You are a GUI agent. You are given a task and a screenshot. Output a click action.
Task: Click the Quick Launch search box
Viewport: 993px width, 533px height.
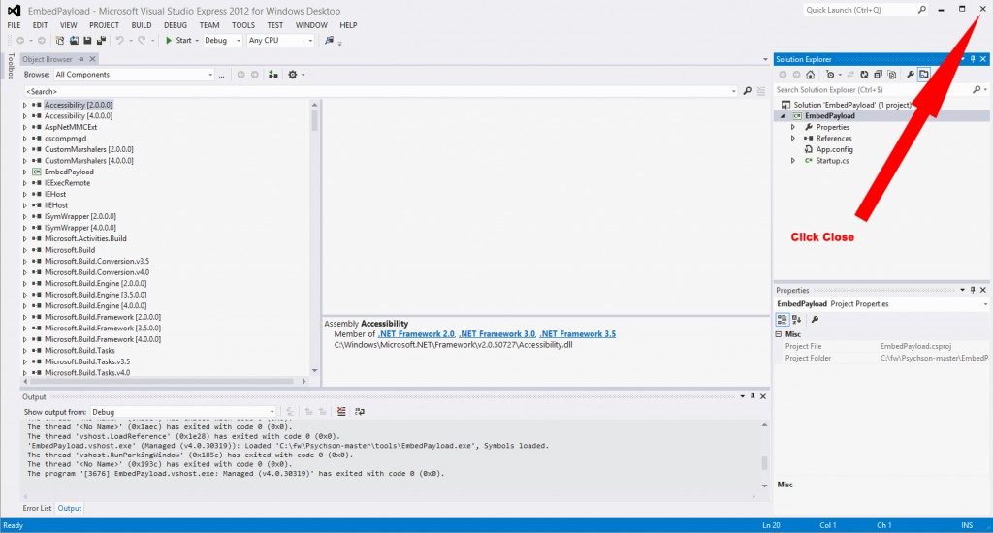click(865, 10)
